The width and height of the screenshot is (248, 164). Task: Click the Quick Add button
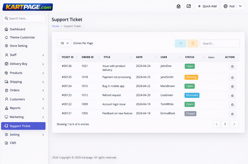pos(207,6)
